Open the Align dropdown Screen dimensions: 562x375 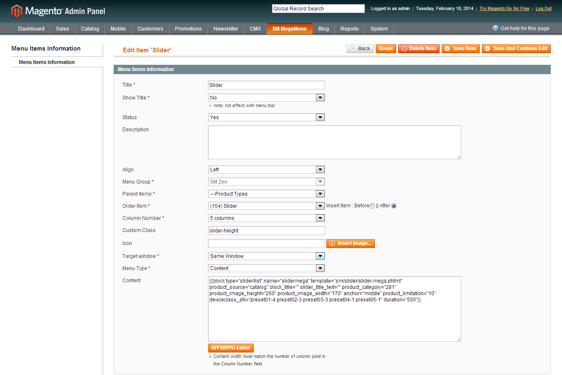(x=267, y=170)
